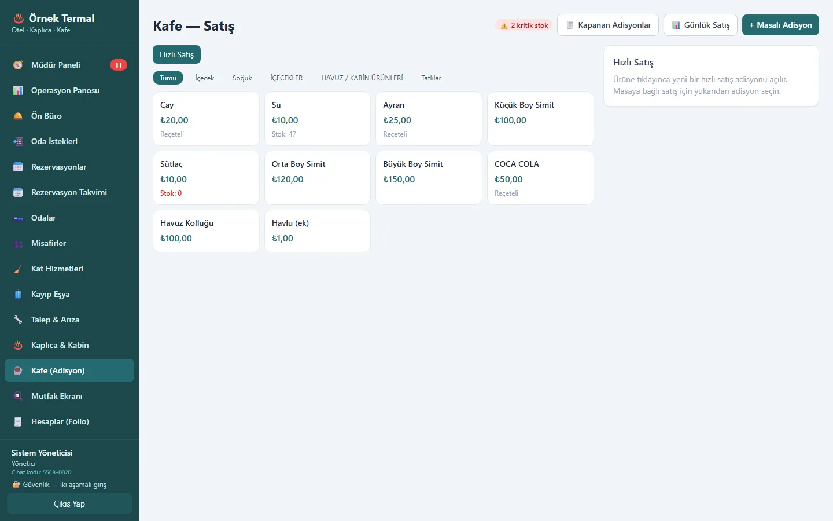Screen dimensions: 833x521
Task: Click the Rezervasyonlar calendar icon
Action: coord(18,167)
